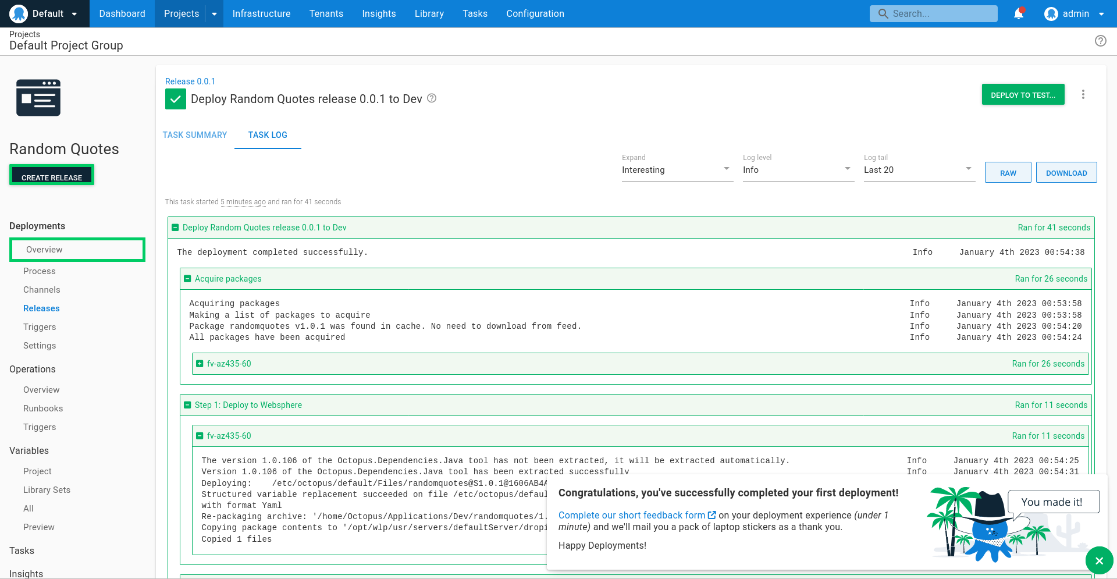Click the Projects breadcrumb link
Screen dimensions: 1117x579
[24, 34]
